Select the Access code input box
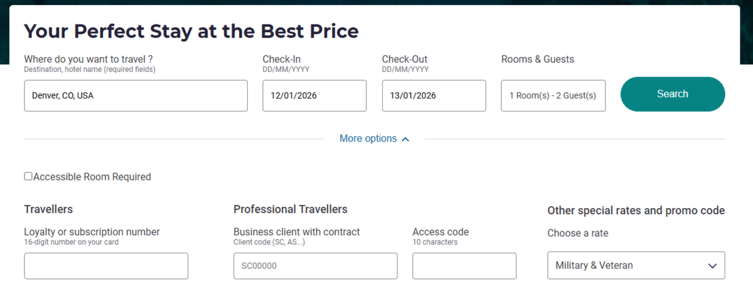753x299 pixels. (464, 266)
